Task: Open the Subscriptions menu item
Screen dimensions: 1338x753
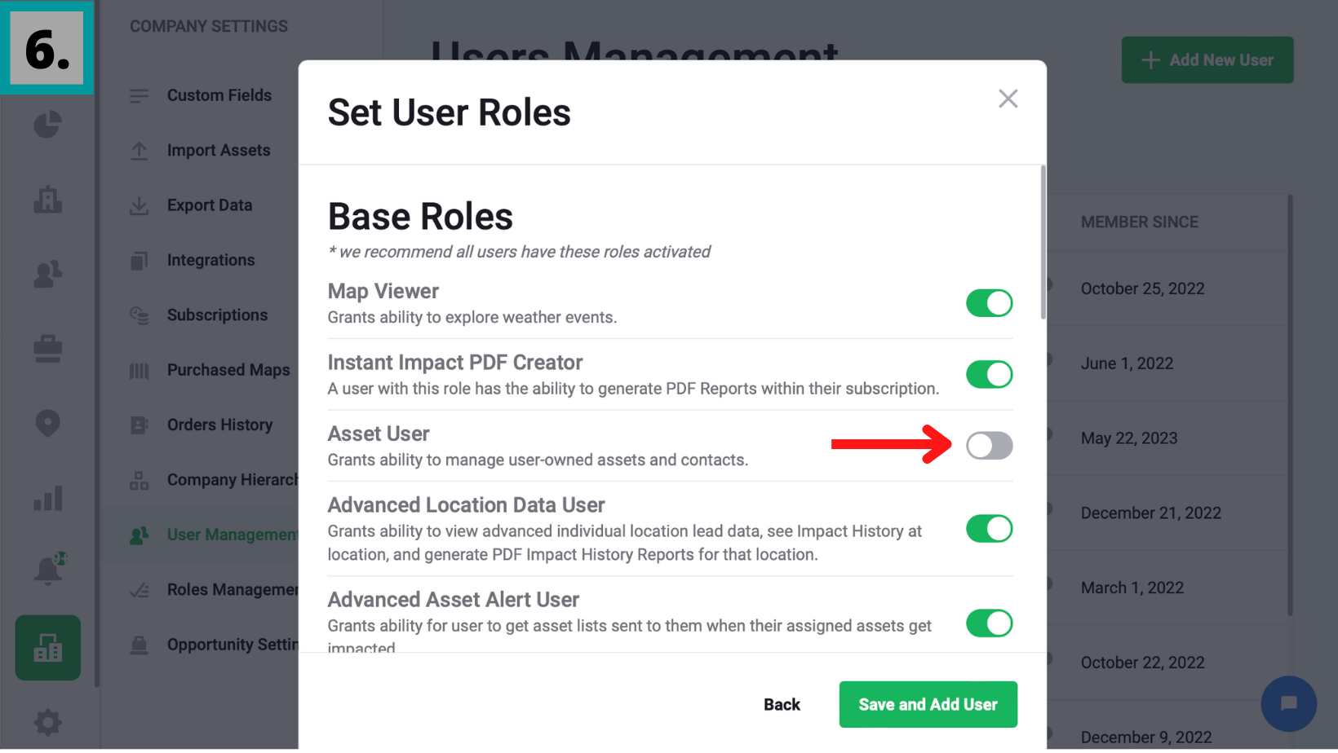Action: coord(217,315)
